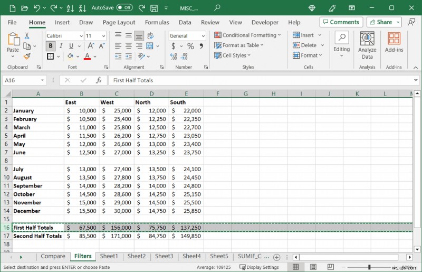Click in the formula bar text field

pos(261,80)
